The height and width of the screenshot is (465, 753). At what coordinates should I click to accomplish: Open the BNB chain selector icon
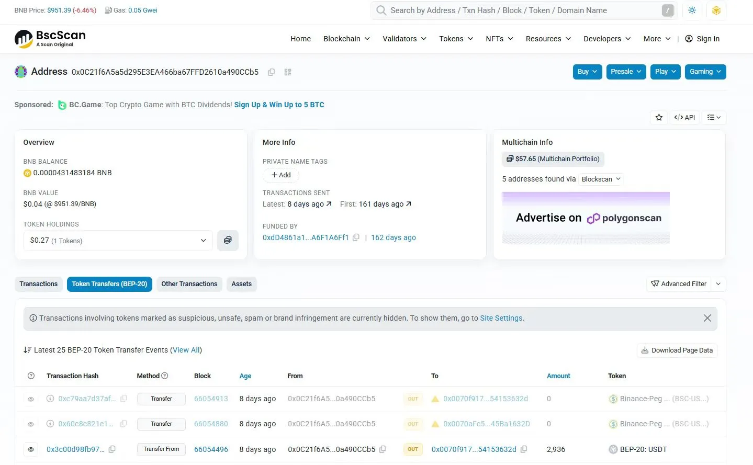pos(716,10)
